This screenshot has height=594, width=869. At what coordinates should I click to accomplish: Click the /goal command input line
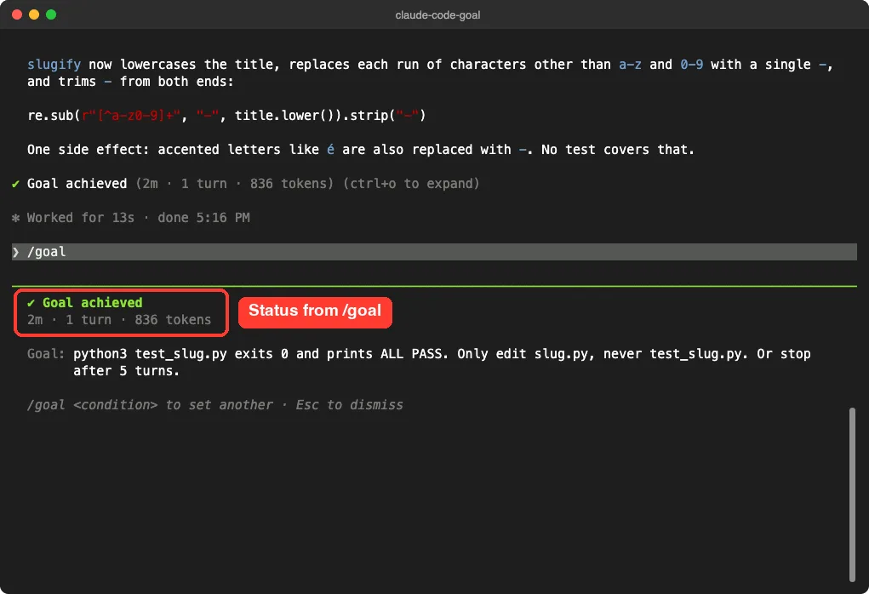click(x=434, y=252)
